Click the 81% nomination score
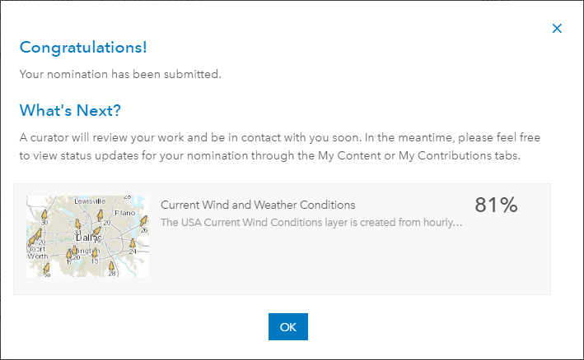584x360 pixels. click(x=496, y=205)
